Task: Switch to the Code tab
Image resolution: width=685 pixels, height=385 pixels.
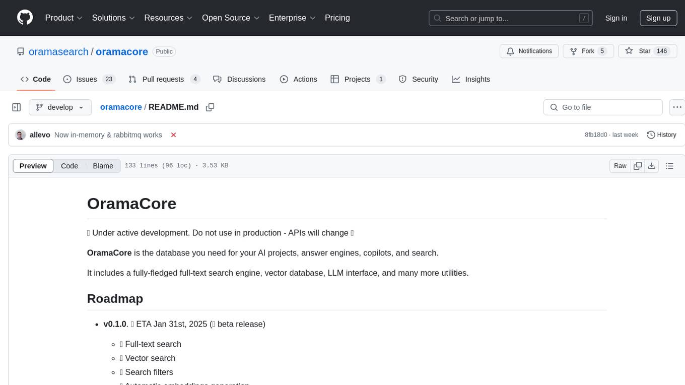Action: pos(36,79)
